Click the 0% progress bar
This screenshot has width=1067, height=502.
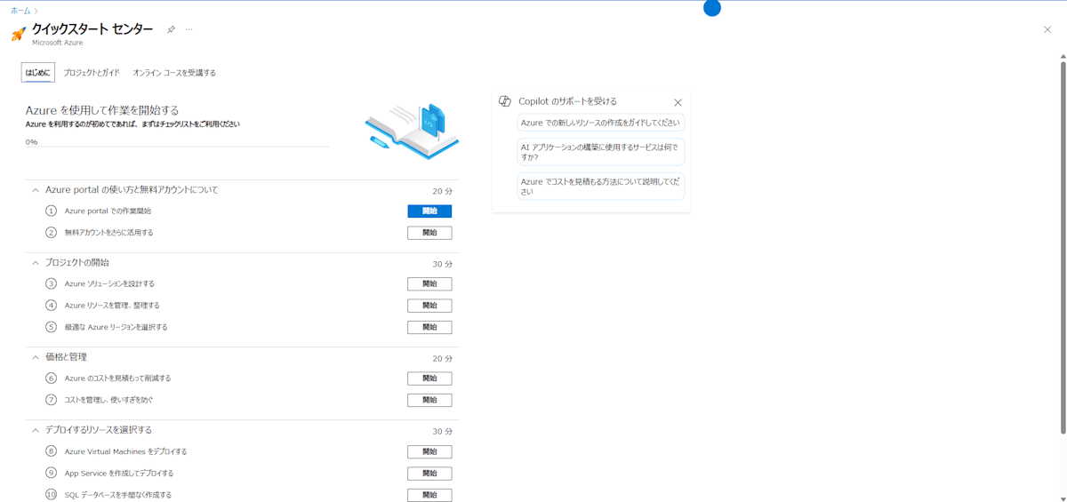(x=177, y=147)
